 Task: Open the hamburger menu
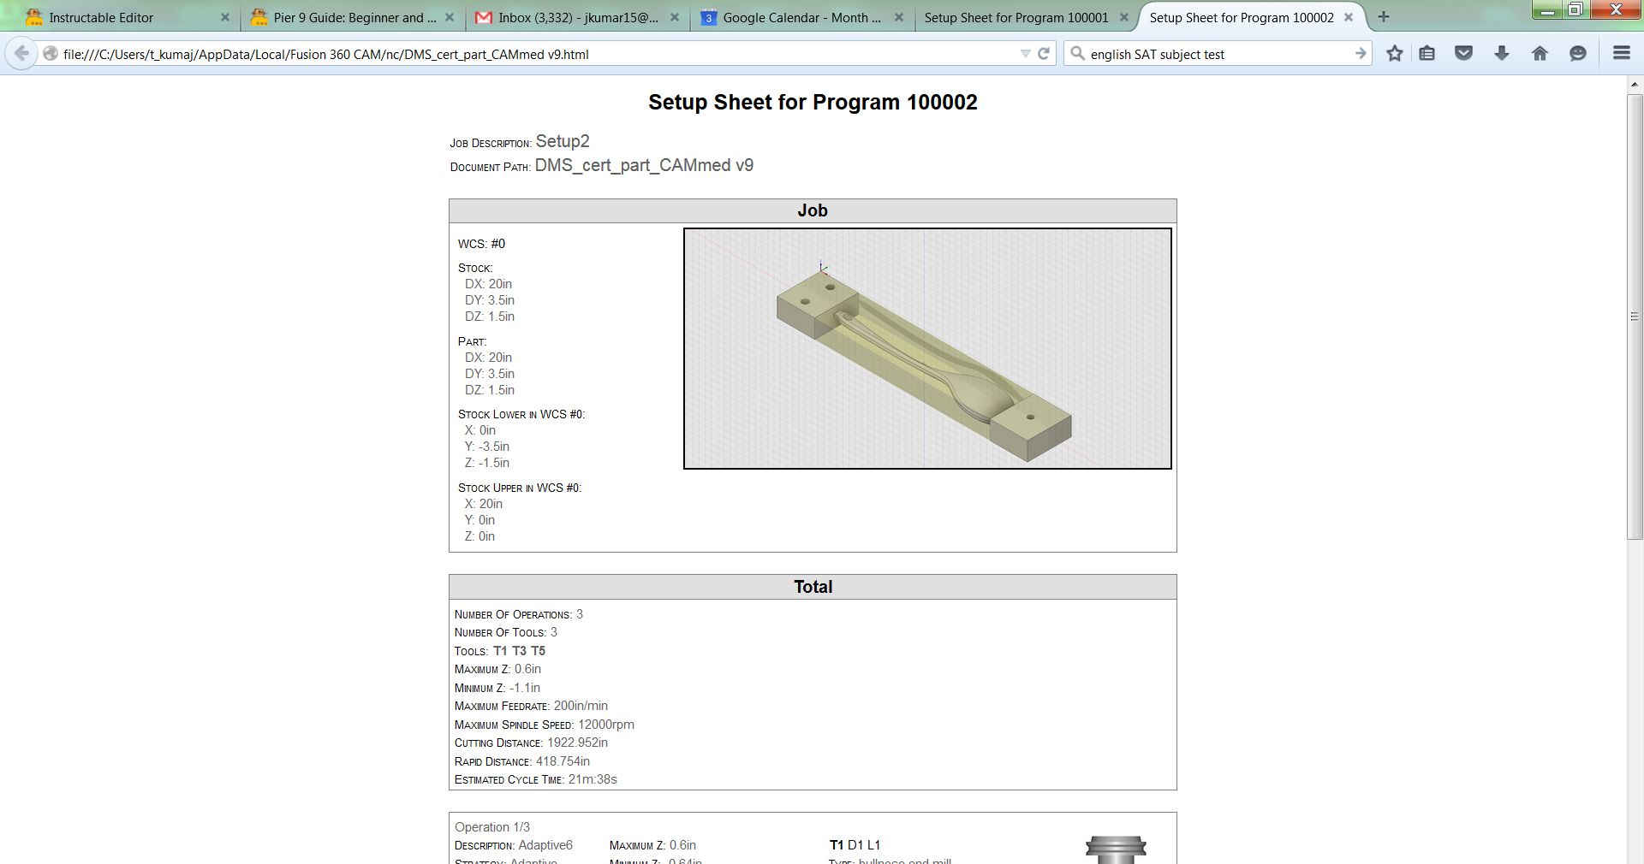click(1621, 53)
